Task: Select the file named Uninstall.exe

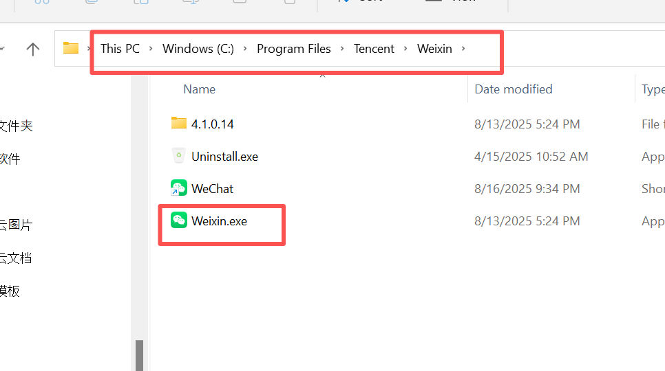Action: pyautogui.click(x=225, y=157)
